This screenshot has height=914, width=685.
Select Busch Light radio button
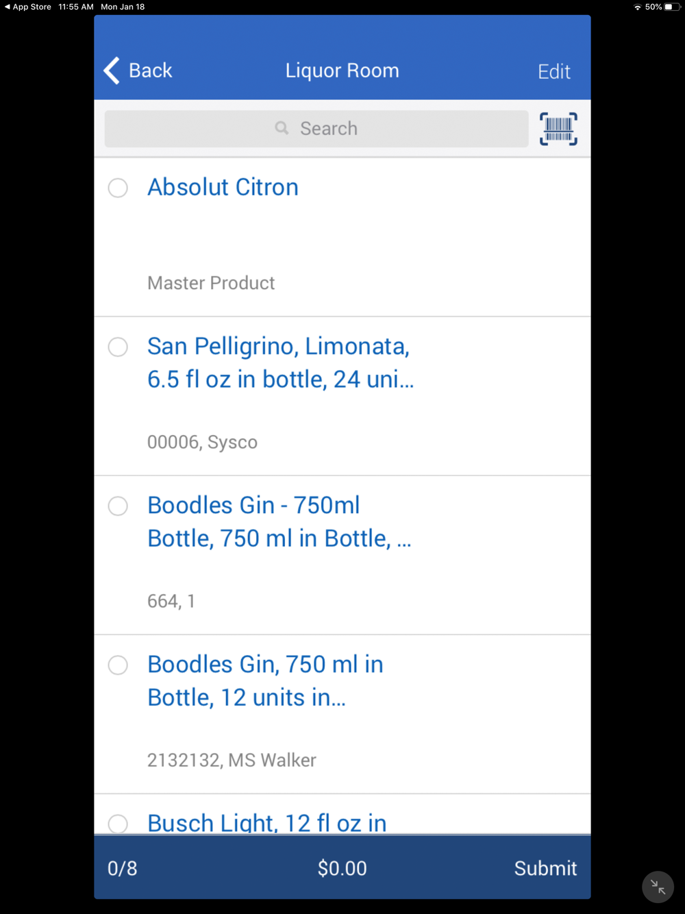click(x=118, y=824)
